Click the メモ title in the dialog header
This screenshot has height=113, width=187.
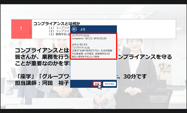tap(83, 29)
